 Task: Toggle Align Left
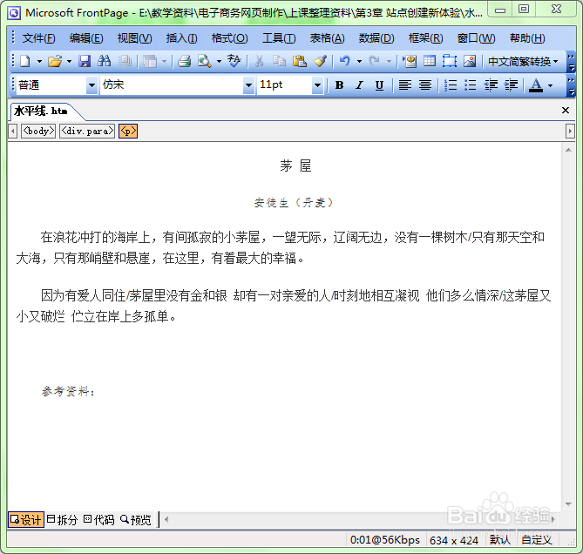click(x=405, y=85)
